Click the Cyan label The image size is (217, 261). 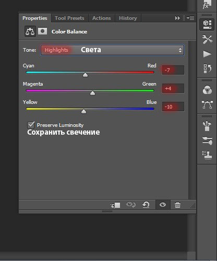(29, 66)
